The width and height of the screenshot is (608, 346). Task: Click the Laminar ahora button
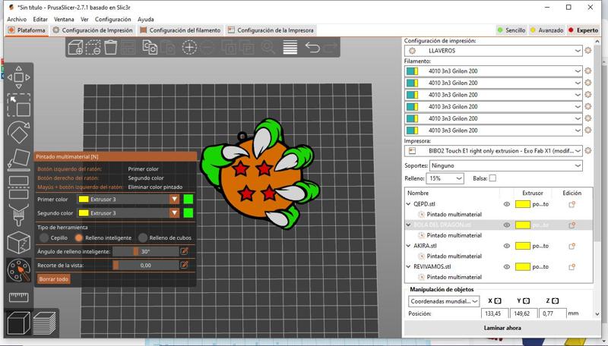coord(502,328)
